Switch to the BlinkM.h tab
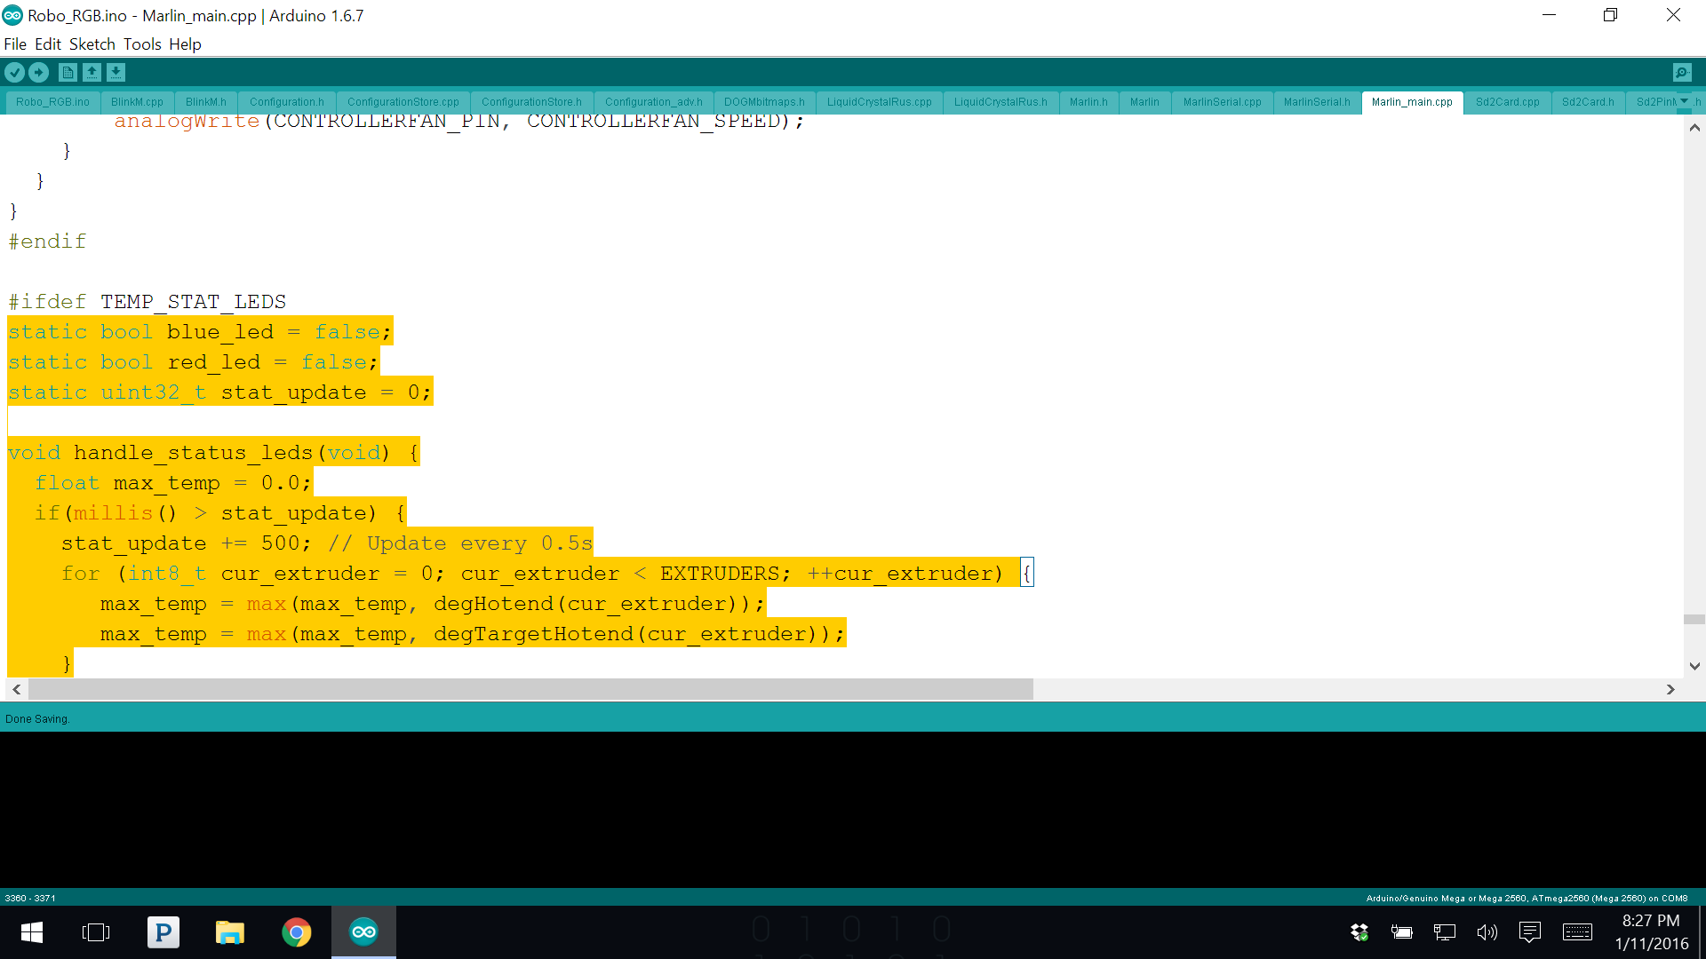The width and height of the screenshot is (1706, 959). click(x=206, y=102)
